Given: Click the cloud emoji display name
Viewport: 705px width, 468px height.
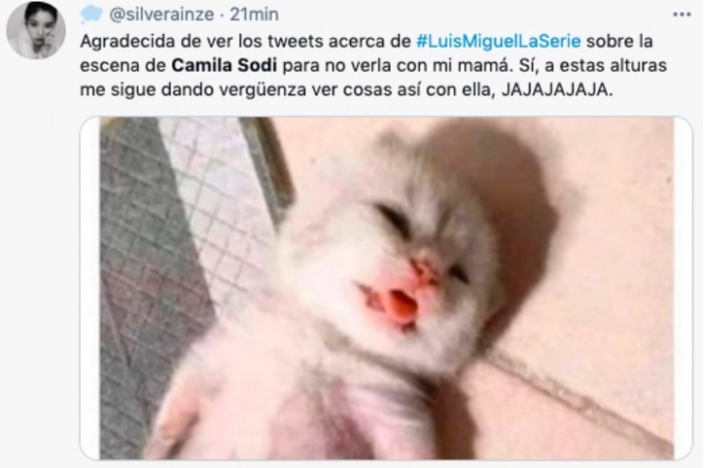Looking at the screenshot, I should [92, 14].
